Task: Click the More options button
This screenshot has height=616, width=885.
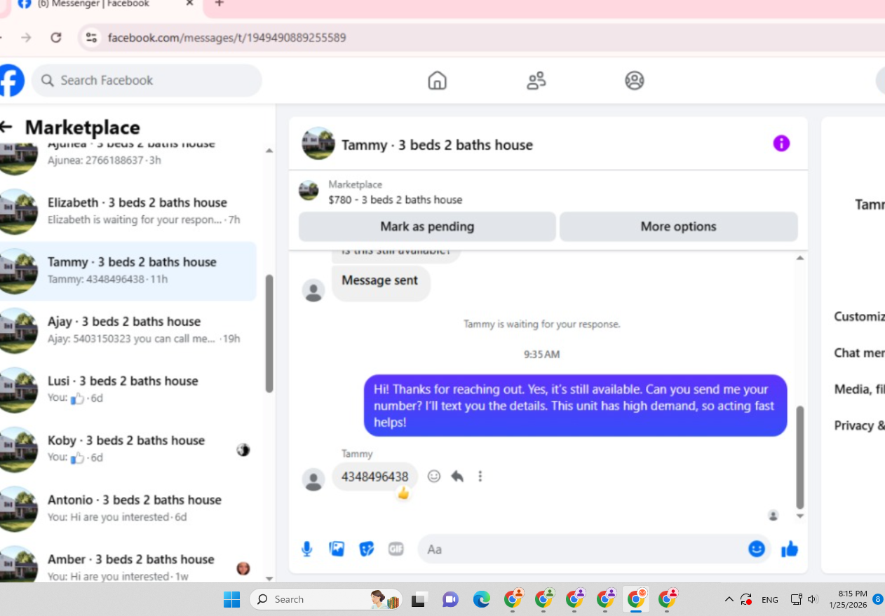Action: pyautogui.click(x=678, y=226)
